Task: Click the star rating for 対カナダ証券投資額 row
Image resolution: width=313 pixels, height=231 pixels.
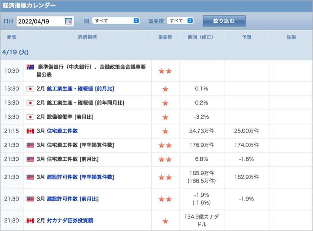Action: click(165, 221)
